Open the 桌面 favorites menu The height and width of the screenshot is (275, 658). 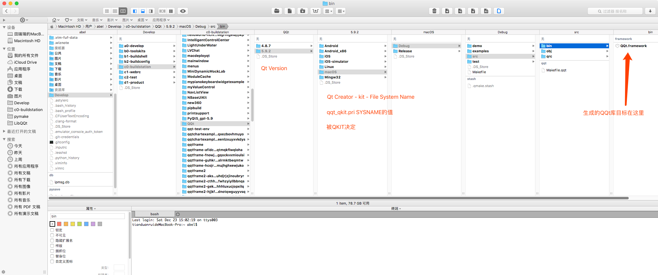point(142,20)
